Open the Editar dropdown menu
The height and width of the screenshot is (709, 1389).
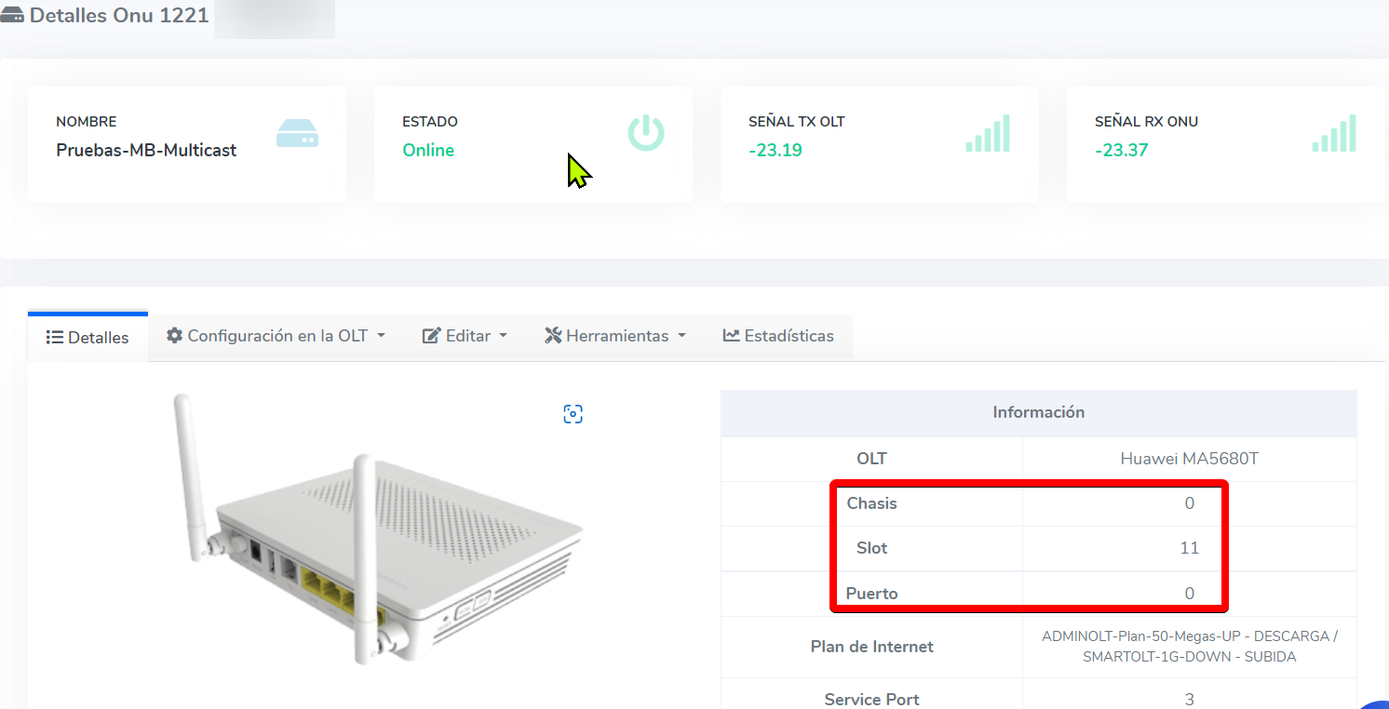pos(465,336)
